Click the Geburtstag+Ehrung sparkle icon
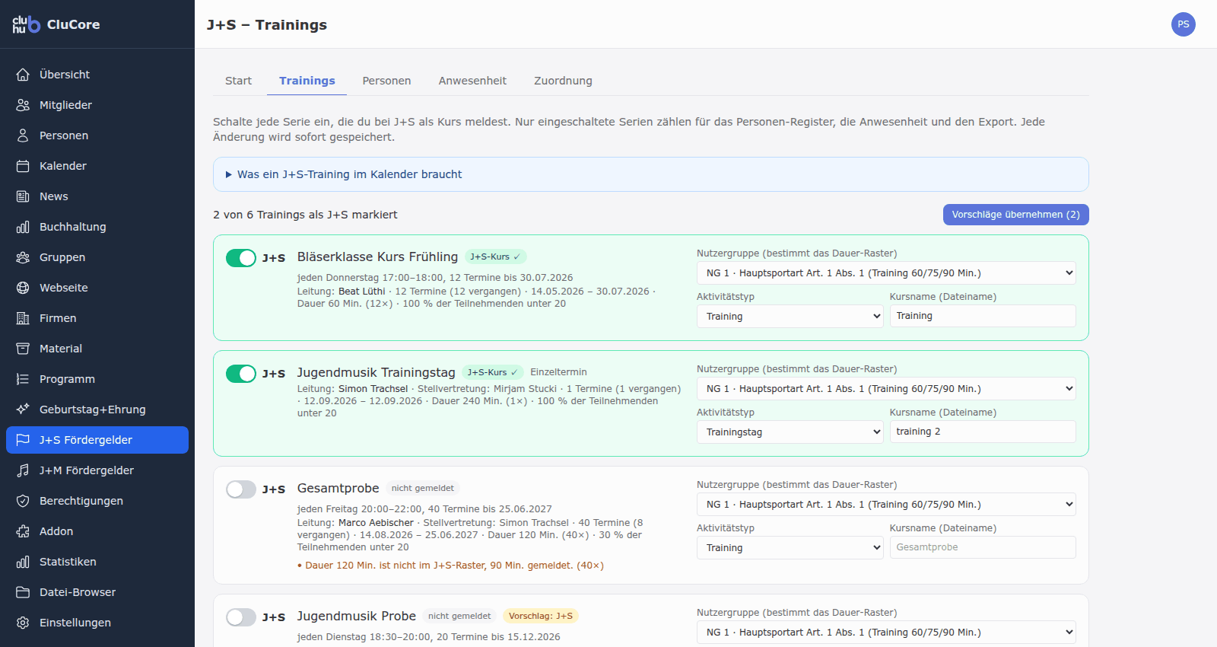This screenshot has height=647, width=1217. (x=23, y=410)
